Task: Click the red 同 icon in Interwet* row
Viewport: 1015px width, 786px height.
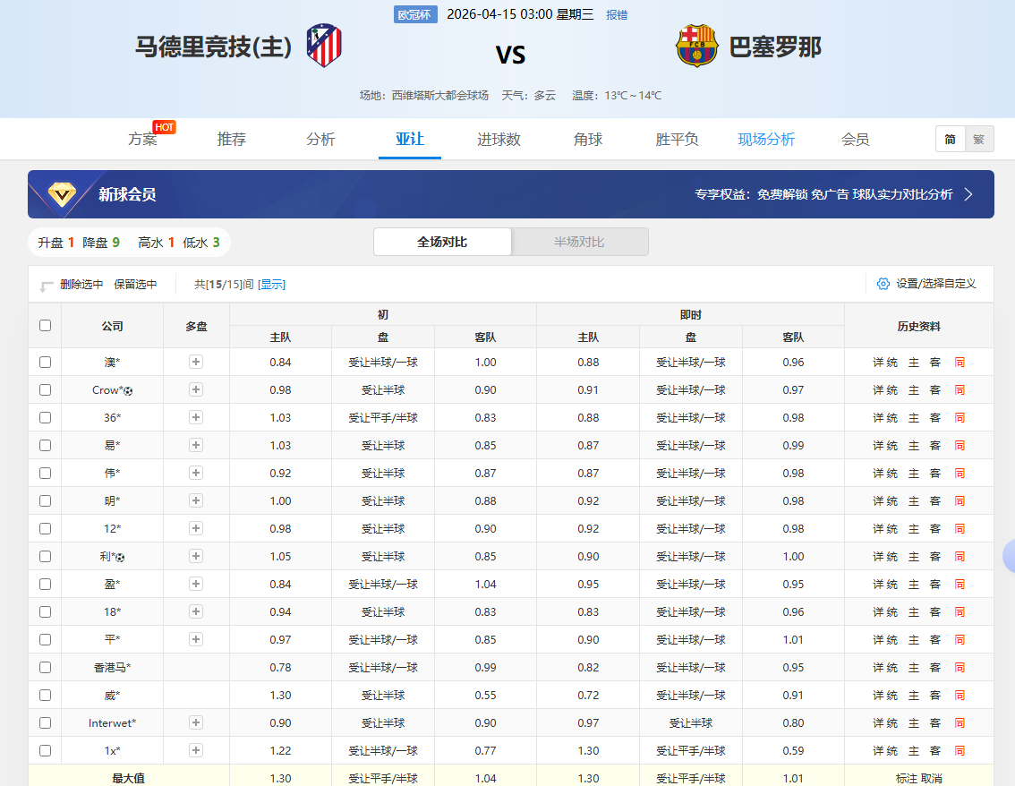Action: [x=960, y=723]
